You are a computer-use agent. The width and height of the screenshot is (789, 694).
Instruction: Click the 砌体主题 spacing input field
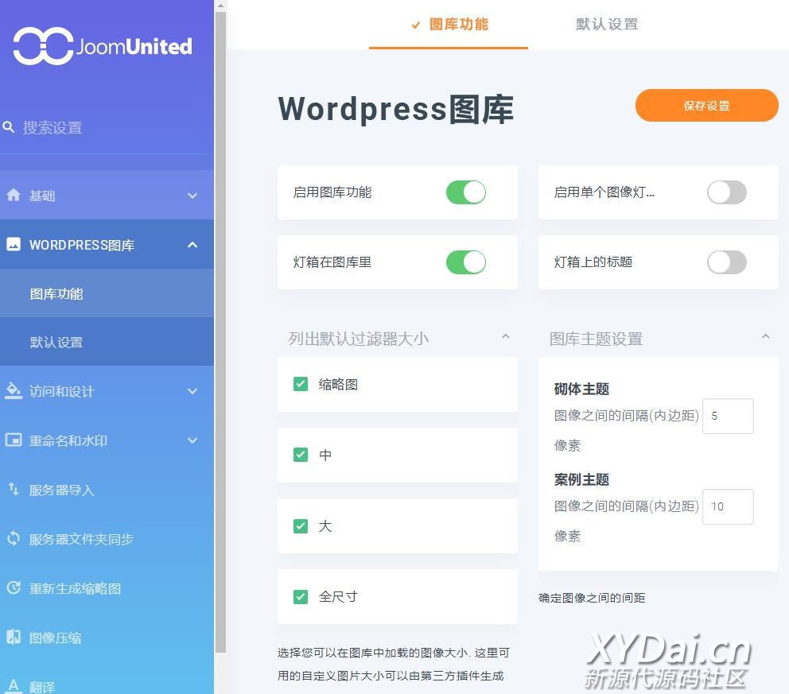tap(728, 416)
